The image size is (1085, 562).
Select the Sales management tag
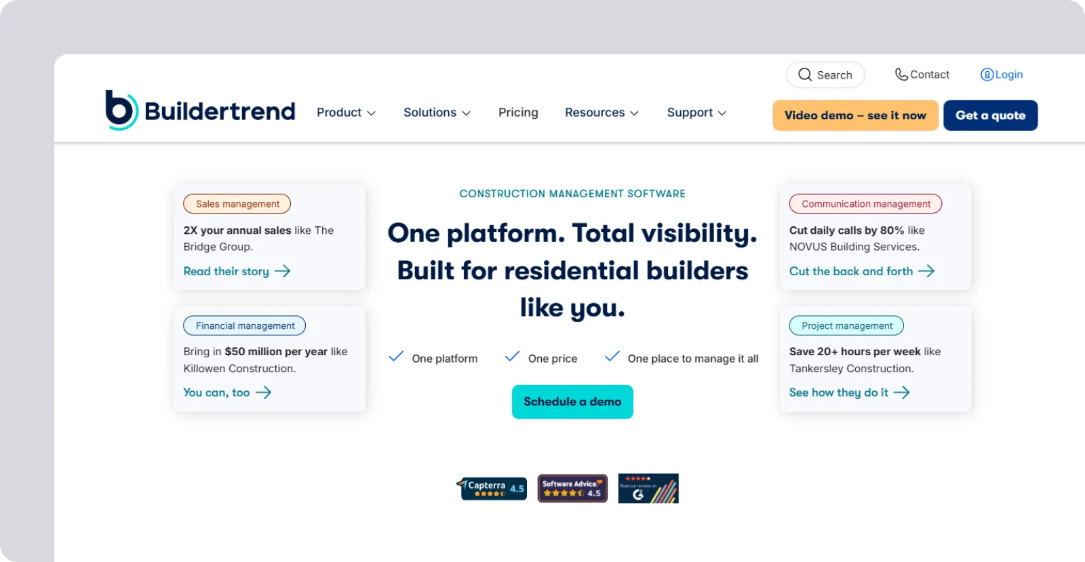point(237,204)
